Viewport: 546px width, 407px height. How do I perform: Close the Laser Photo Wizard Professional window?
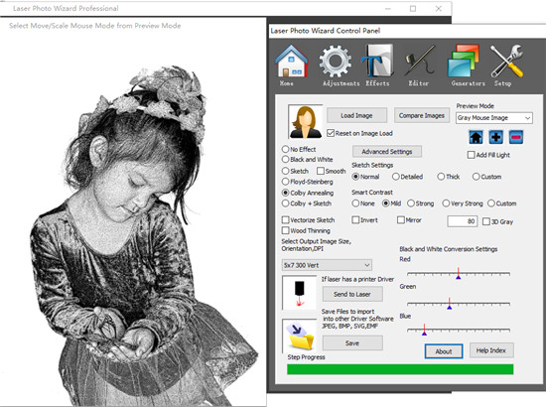tap(439, 9)
